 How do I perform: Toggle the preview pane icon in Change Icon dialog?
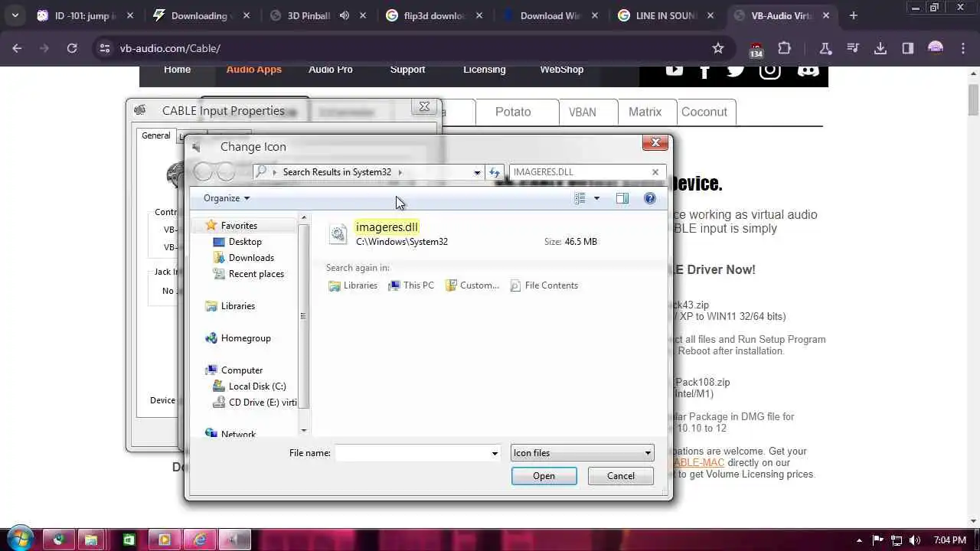tap(622, 198)
